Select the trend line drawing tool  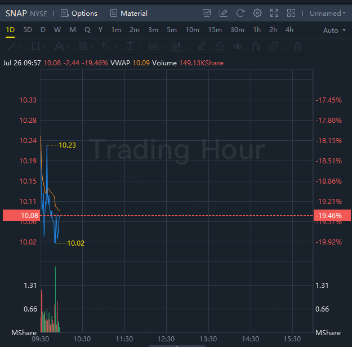click(12, 46)
